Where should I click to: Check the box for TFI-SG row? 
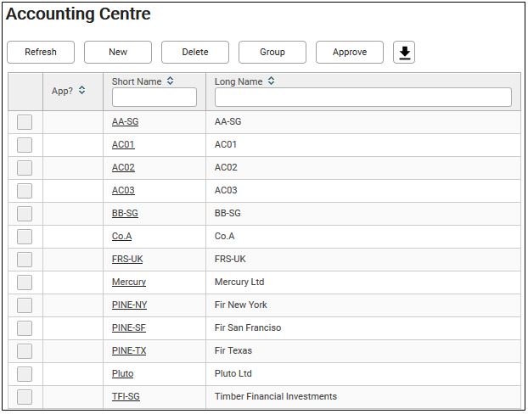click(x=25, y=397)
